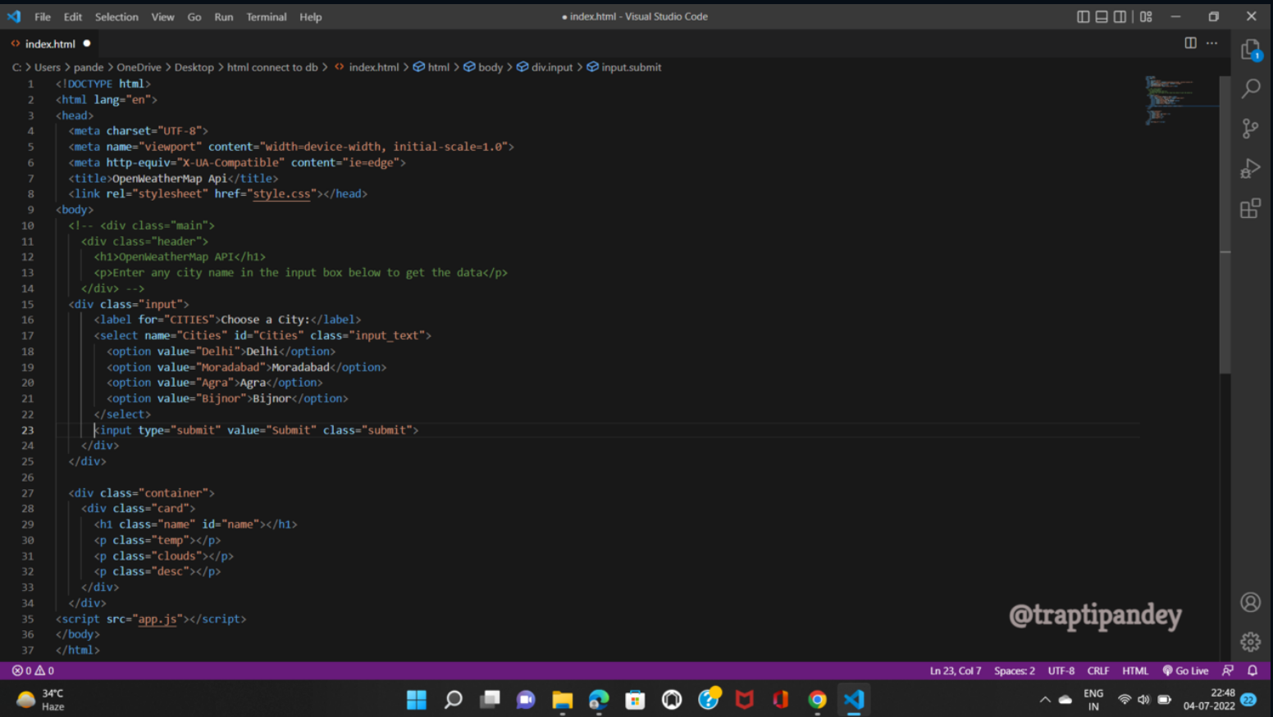Click the errors and warnings status indicator
Screen dimensions: 1273x717
pyautogui.click(x=33, y=670)
